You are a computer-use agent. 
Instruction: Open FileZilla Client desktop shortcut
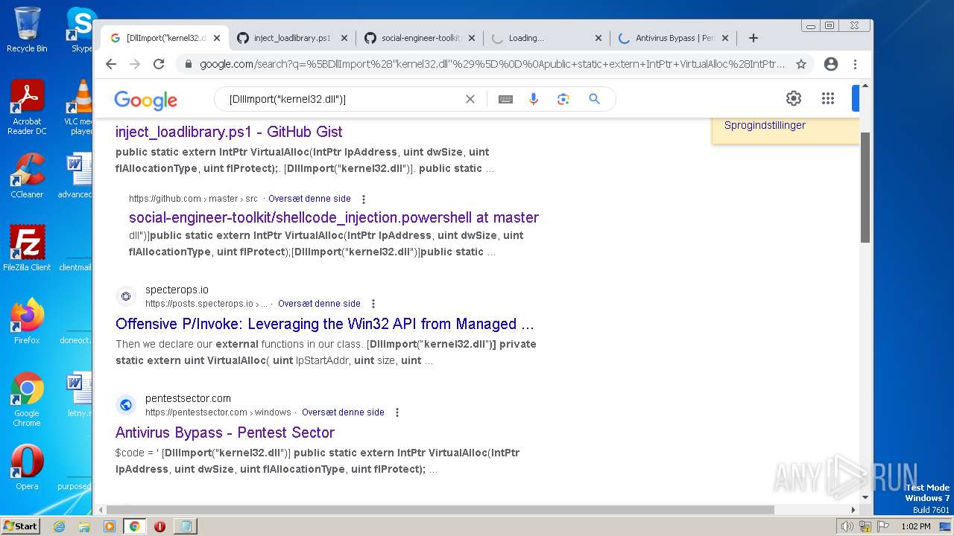[27, 249]
